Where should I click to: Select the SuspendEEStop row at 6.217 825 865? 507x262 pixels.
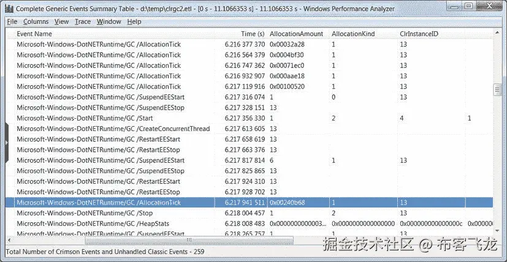[249, 171]
